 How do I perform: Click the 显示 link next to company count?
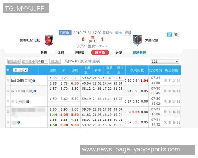click(x=96, y=61)
